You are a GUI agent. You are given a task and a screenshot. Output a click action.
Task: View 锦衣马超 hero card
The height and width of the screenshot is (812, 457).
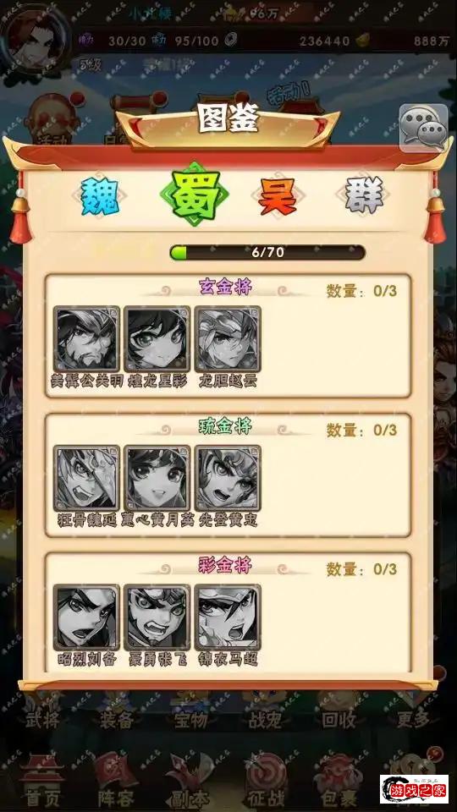228,617
